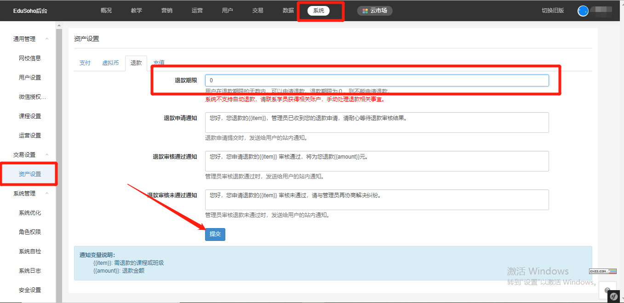Open the Symfony debug toolbar icon
The height and width of the screenshot is (303, 624).
click(613, 297)
